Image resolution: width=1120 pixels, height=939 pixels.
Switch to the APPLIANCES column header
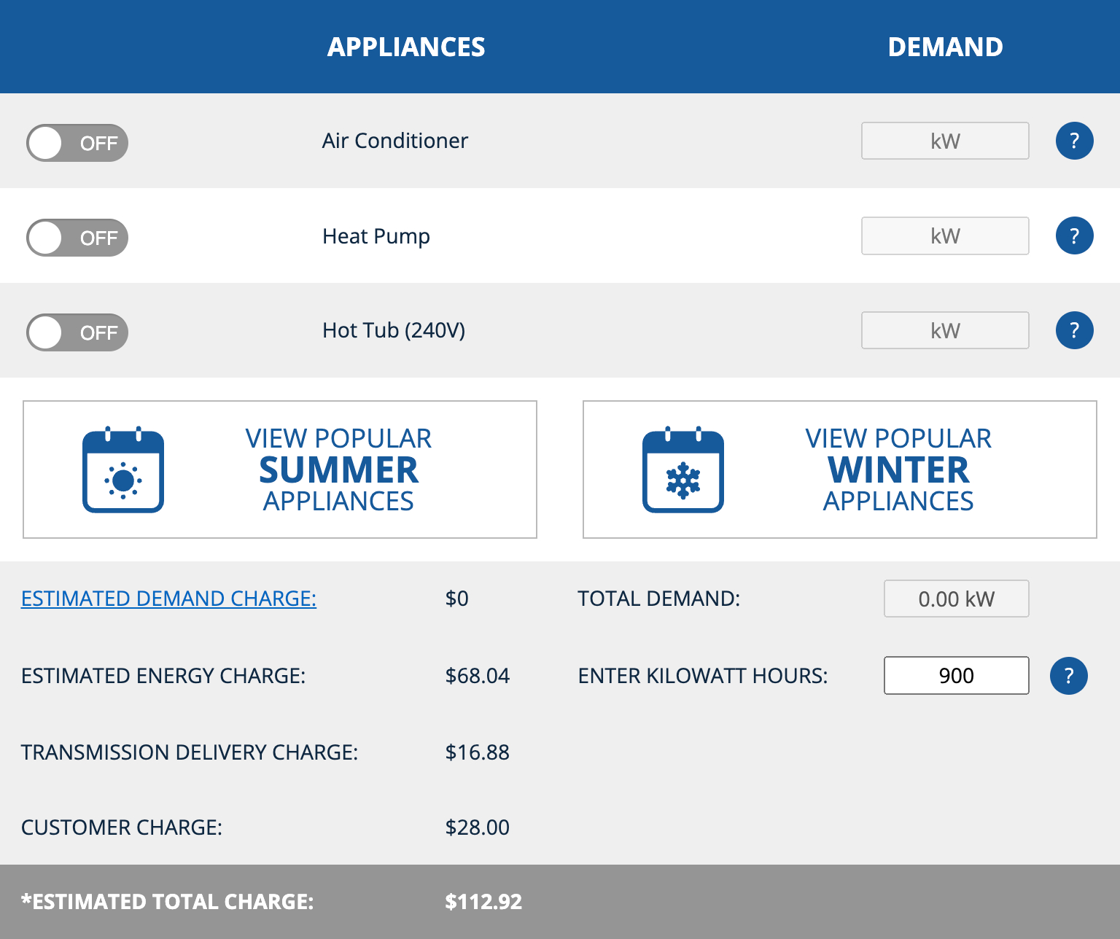pos(406,47)
